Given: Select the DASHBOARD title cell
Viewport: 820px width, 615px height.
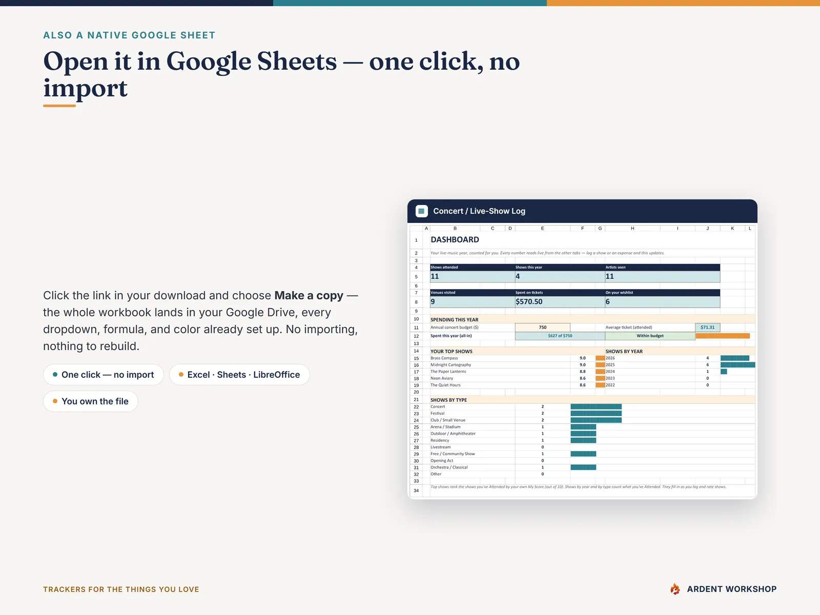Looking at the screenshot, I should [455, 240].
